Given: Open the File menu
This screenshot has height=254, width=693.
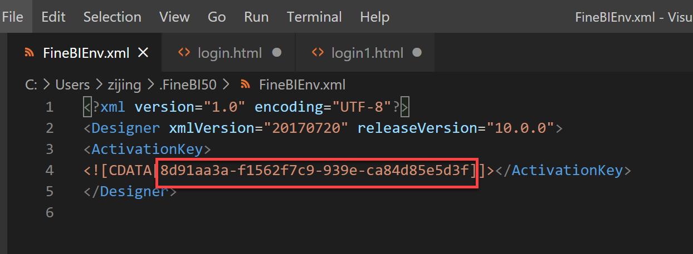Looking at the screenshot, I should (12, 17).
